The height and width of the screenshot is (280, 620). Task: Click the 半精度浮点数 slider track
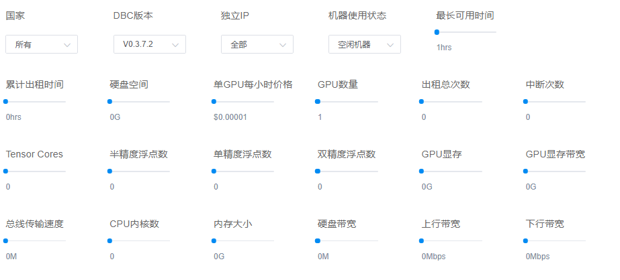coord(140,171)
